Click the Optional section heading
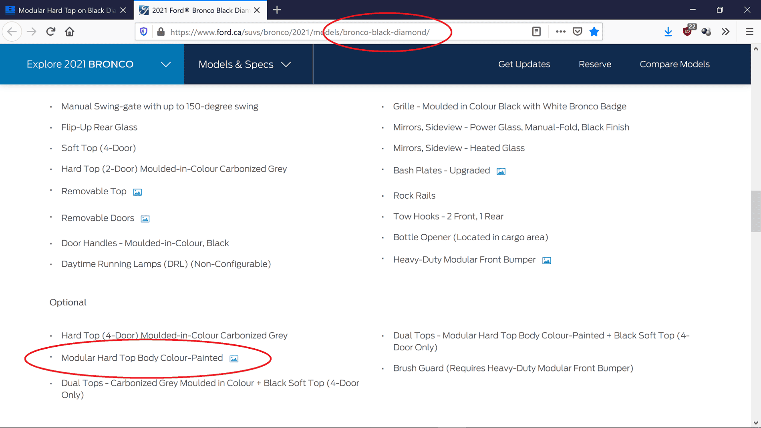The width and height of the screenshot is (761, 428). (x=68, y=302)
